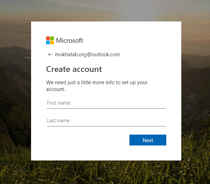210x184 pixels.
Task: Click the yellow square in Microsoft logo
Action: (x=52, y=42)
